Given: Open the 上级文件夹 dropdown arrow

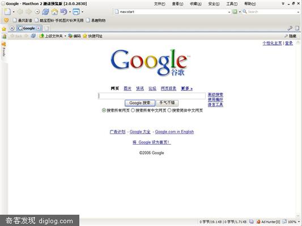Looking at the screenshot, I should 65,36.
